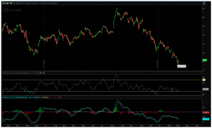Click the autoscale icon above the price axis

[x=204, y=3]
